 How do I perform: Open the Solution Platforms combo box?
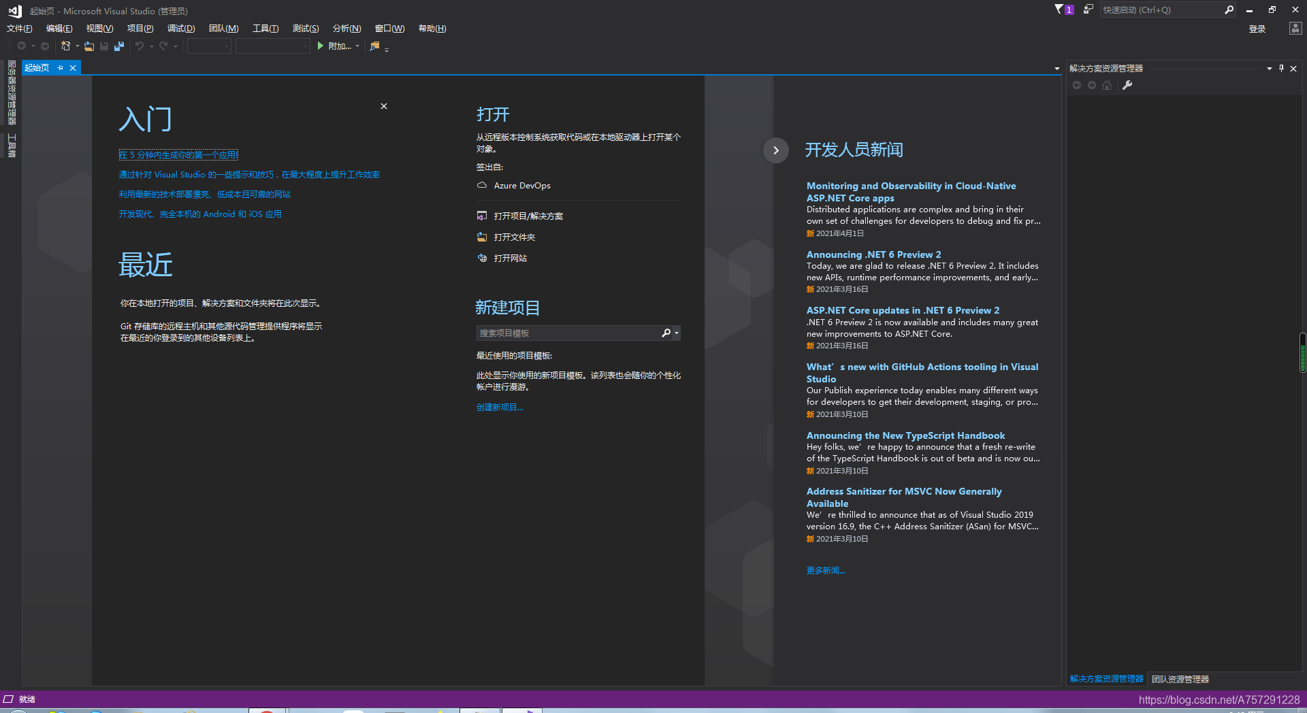(273, 46)
